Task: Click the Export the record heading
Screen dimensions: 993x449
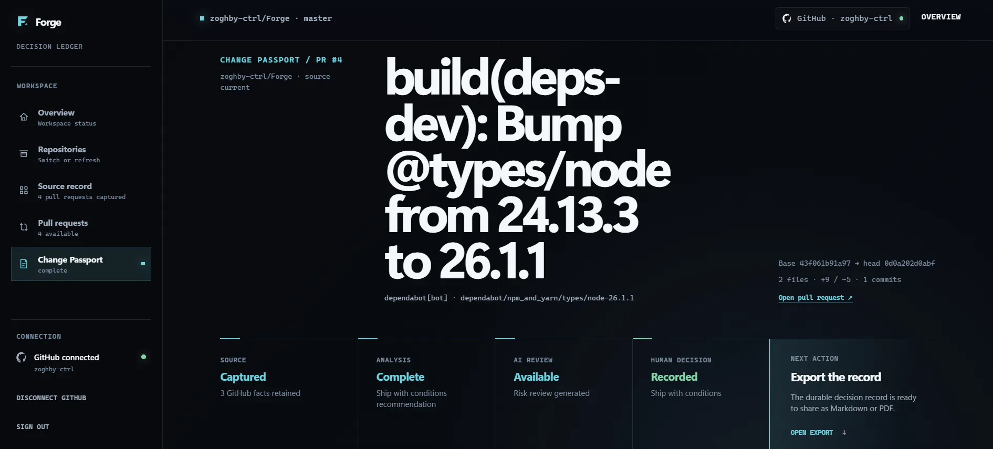Action: [836, 377]
